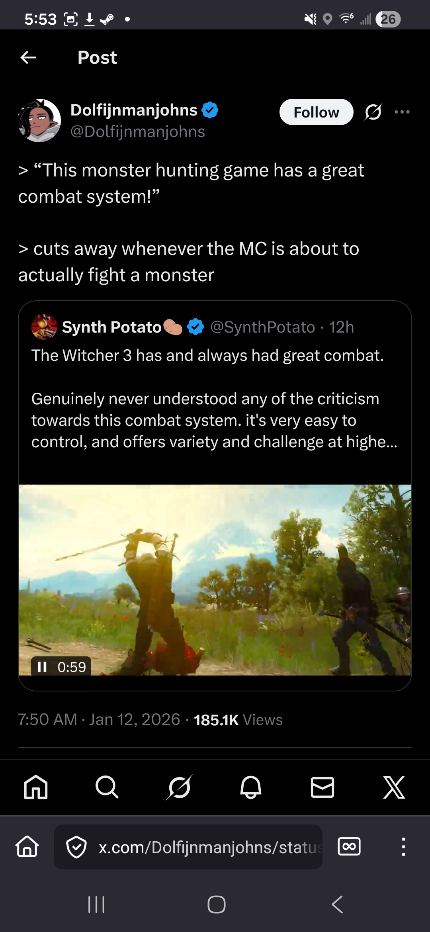
Task: Toggle private browsing mask icon
Action: pyautogui.click(x=349, y=847)
